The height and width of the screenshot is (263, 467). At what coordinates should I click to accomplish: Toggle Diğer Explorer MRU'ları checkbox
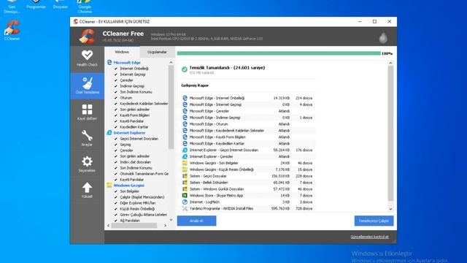click(116, 203)
